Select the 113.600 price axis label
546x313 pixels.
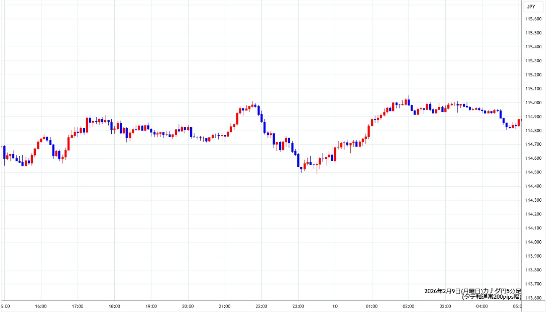533,298
